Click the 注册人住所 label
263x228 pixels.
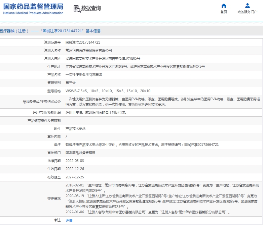pos(52,58)
